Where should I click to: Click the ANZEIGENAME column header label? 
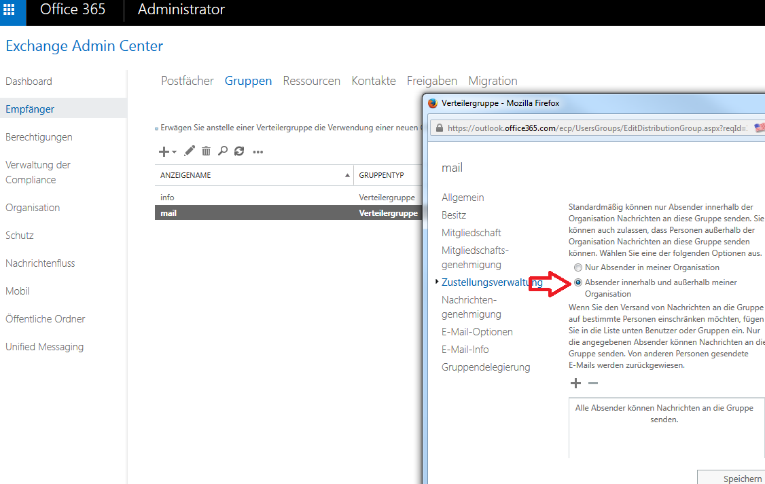pos(185,175)
